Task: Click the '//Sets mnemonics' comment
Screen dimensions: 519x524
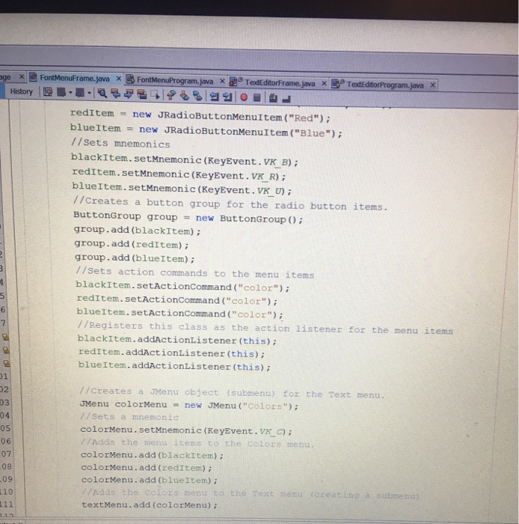Action: pos(120,144)
